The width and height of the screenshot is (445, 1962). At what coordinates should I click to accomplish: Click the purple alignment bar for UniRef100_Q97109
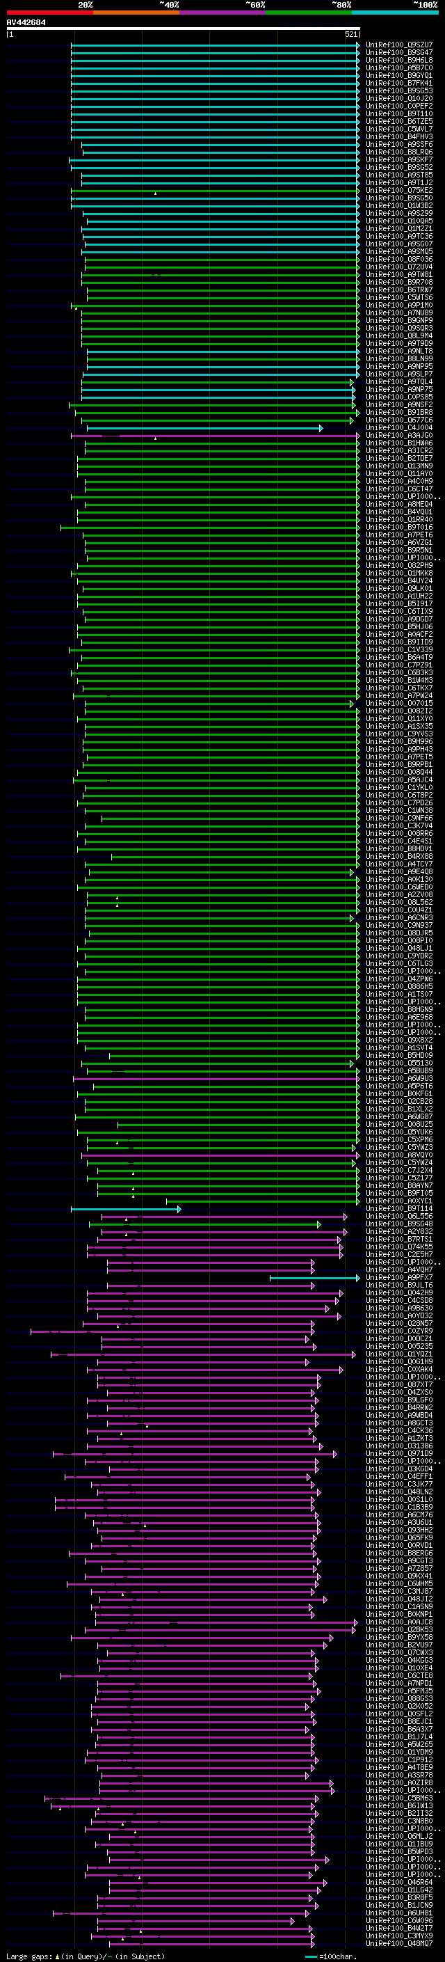pos(195,1454)
